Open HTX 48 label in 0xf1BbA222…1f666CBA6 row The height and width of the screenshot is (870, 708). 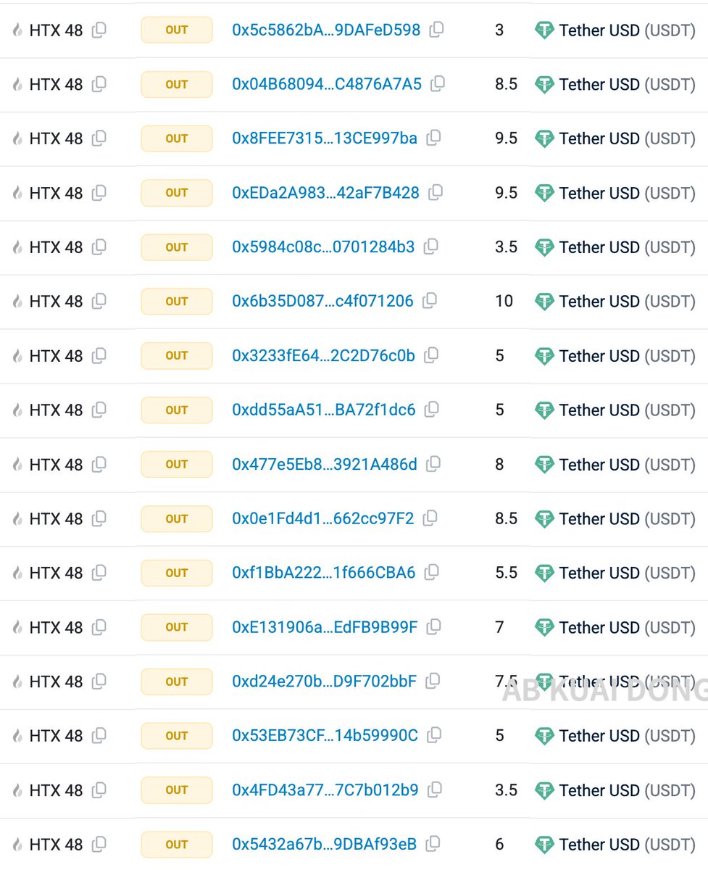pos(56,573)
